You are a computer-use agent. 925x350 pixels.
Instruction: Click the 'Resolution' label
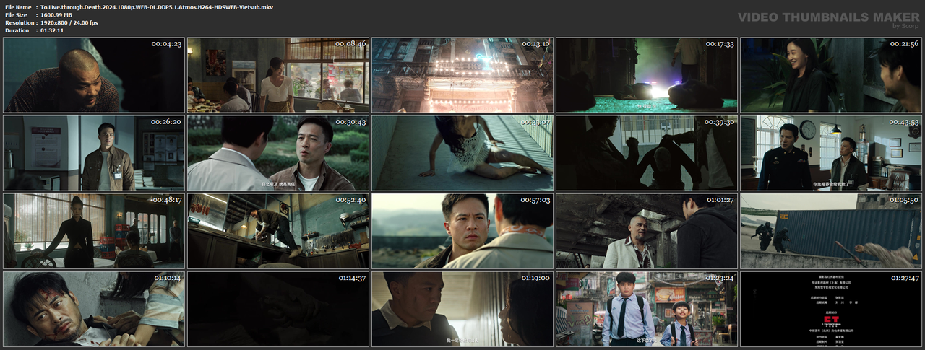pos(19,22)
